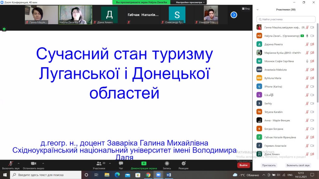Click microphone icon for Мохнюк Софія Сергіївна
This screenshot has width=319, height=179.
(307, 61)
